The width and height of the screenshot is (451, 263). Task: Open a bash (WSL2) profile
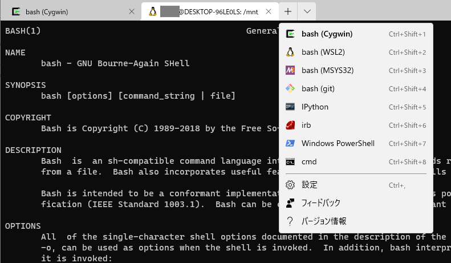coord(356,52)
